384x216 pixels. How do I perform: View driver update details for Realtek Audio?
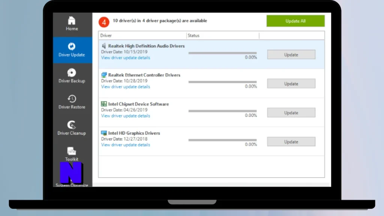click(x=125, y=57)
